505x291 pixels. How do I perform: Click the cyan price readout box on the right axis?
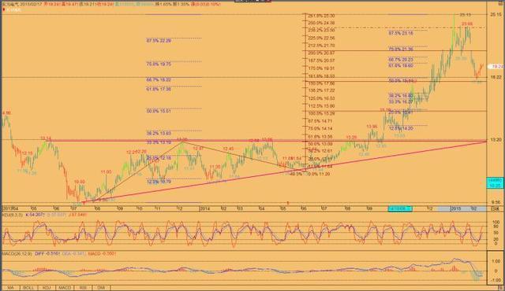click(495, 183)
